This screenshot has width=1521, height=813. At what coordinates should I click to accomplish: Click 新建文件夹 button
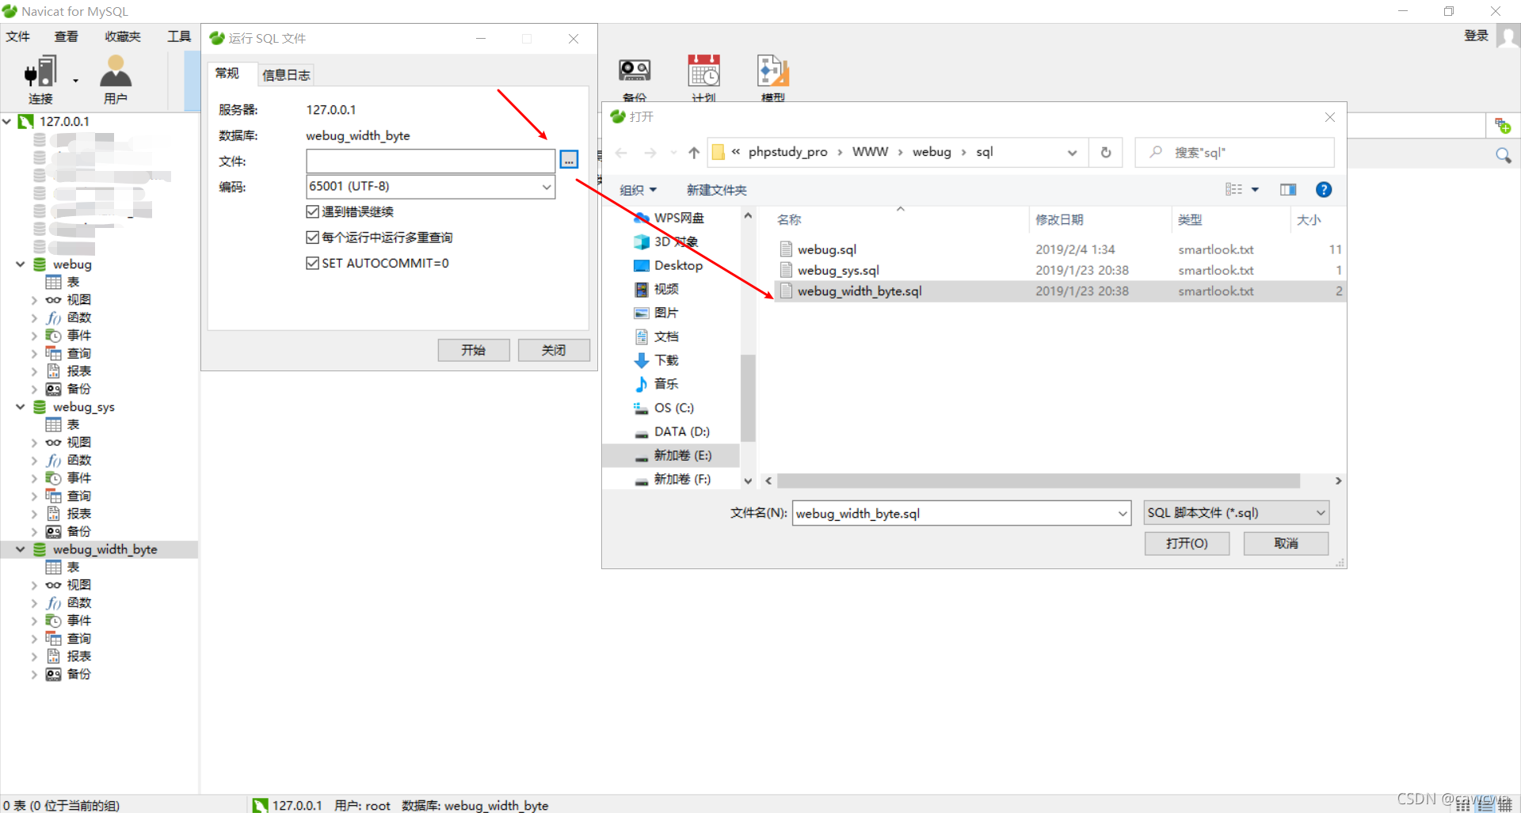pos(717,190)
